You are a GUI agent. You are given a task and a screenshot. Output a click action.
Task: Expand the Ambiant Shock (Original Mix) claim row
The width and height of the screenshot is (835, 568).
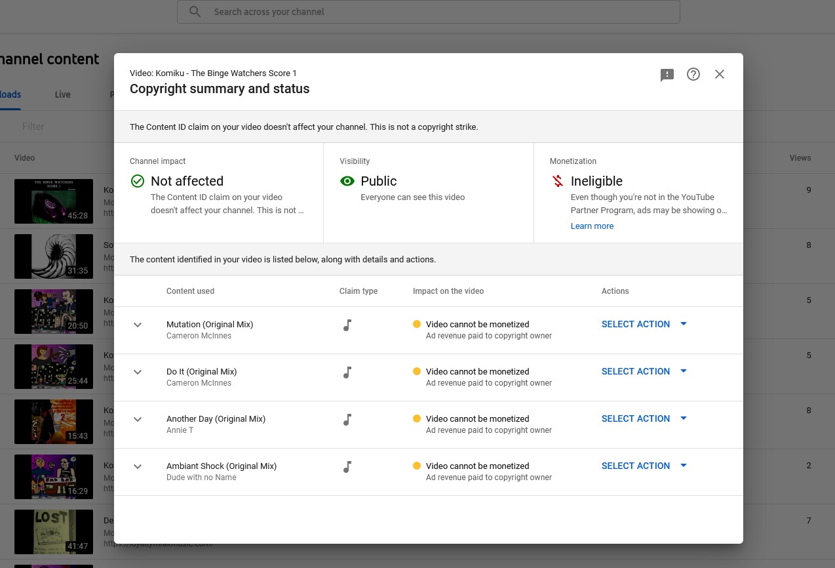pos(138,466)
